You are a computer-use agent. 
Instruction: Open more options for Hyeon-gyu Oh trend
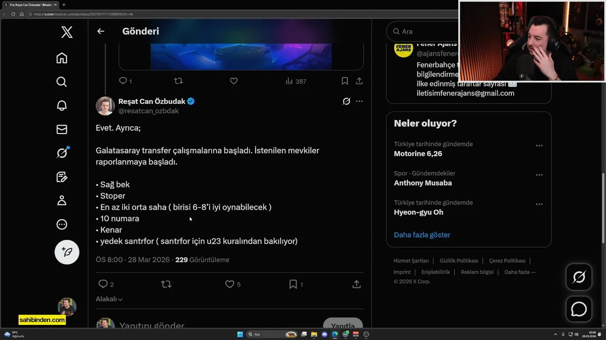539,204
